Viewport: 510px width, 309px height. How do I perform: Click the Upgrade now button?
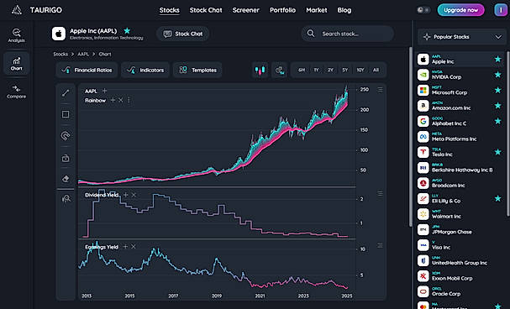[x=461, y=10]
